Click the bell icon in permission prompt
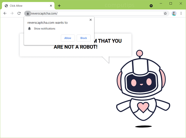186x138 pixels. [29, 29]
